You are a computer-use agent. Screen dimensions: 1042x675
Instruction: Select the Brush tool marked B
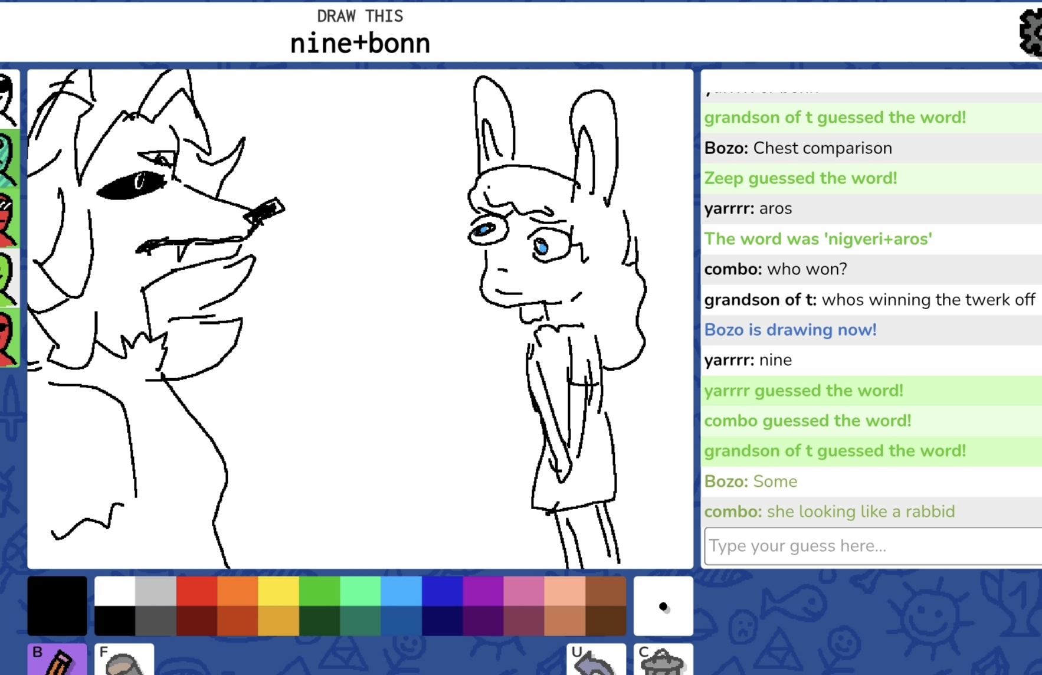[57, 659]
